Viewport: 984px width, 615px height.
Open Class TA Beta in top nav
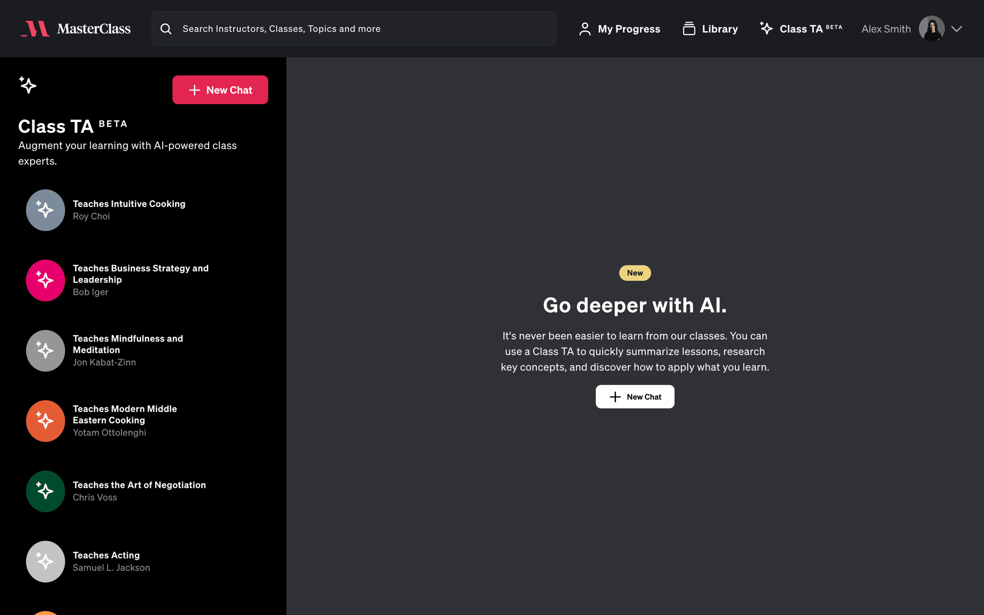tap(801, 29)
